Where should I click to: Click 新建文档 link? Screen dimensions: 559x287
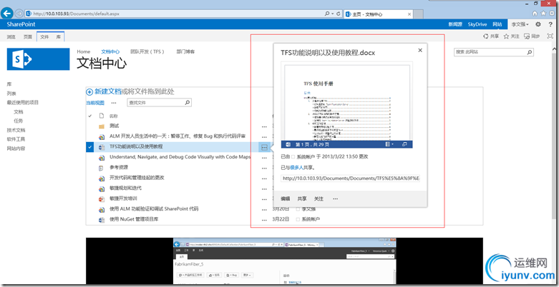(107, 92)
